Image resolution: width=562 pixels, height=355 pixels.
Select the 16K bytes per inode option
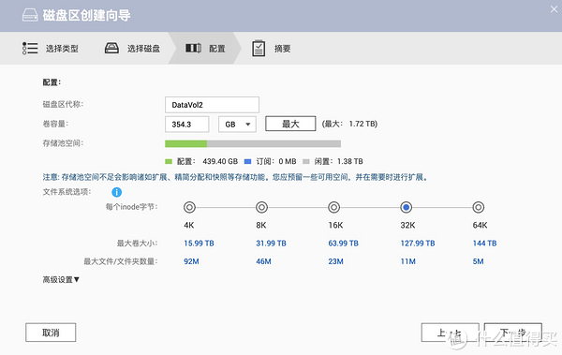click(333, 207)
